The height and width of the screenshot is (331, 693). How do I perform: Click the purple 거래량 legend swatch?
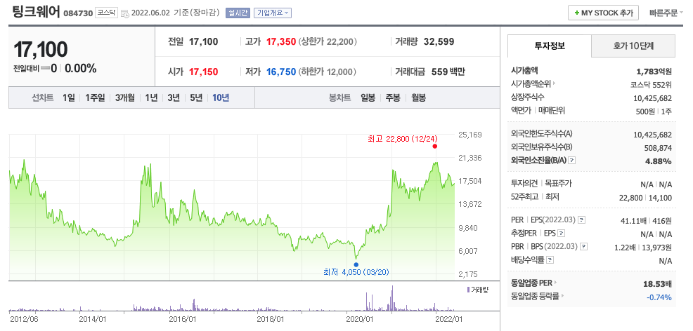tap(468, 290)
